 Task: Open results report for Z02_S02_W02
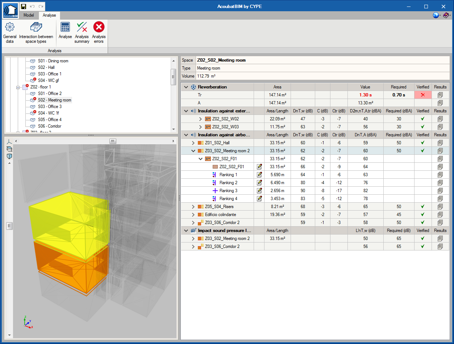tap(440, 119)
